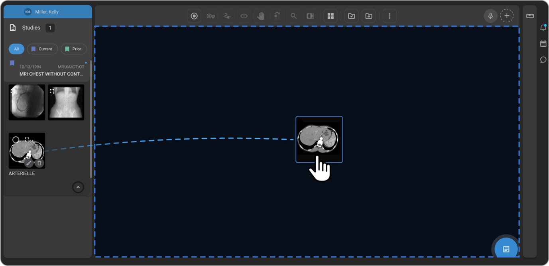Click the microphone dictation button
549x266 pixels.
click(x=490, y=16)
